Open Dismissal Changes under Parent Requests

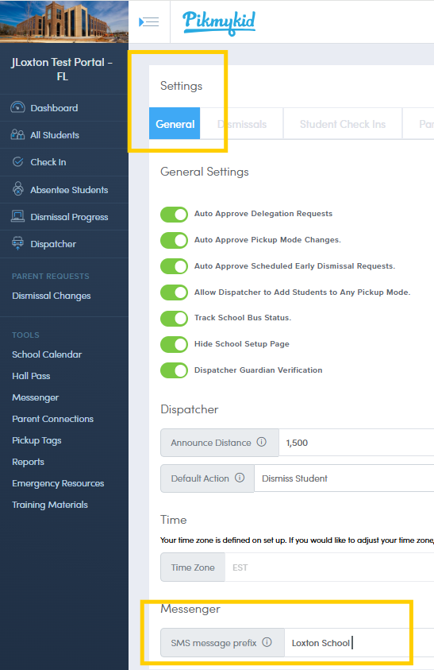(x=52, y=296)
